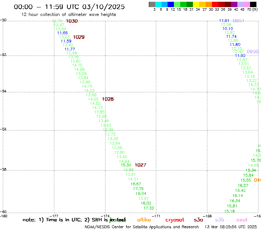261x230 pixels.
Task: Click the wave height value 16.42
Action: tap(240, 190)
